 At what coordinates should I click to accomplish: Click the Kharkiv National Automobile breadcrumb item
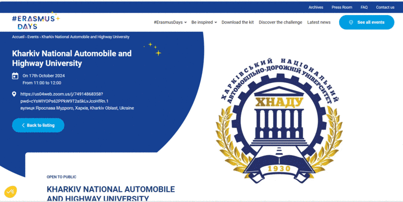85,37
